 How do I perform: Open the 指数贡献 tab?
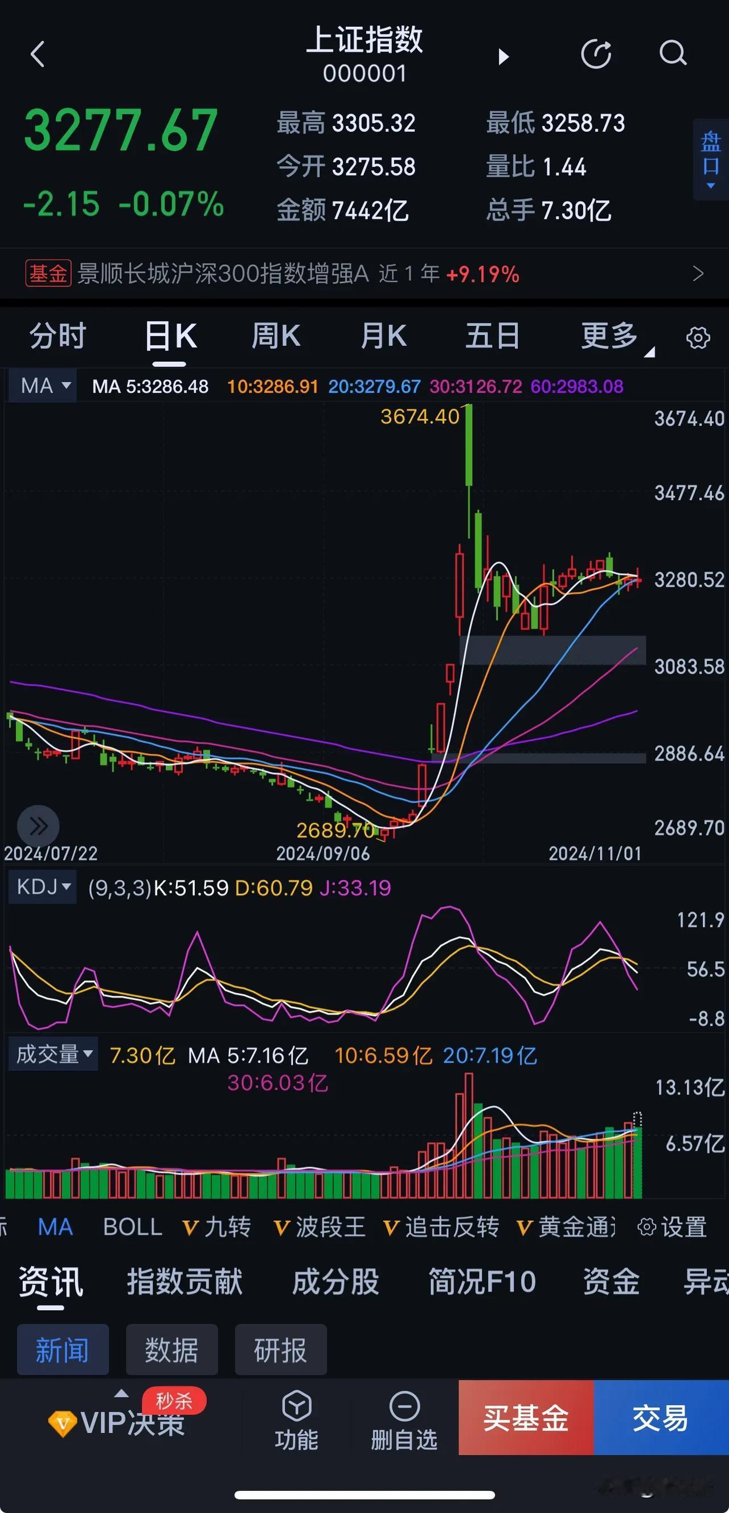pyautogui.click(x=185, y=1283)
